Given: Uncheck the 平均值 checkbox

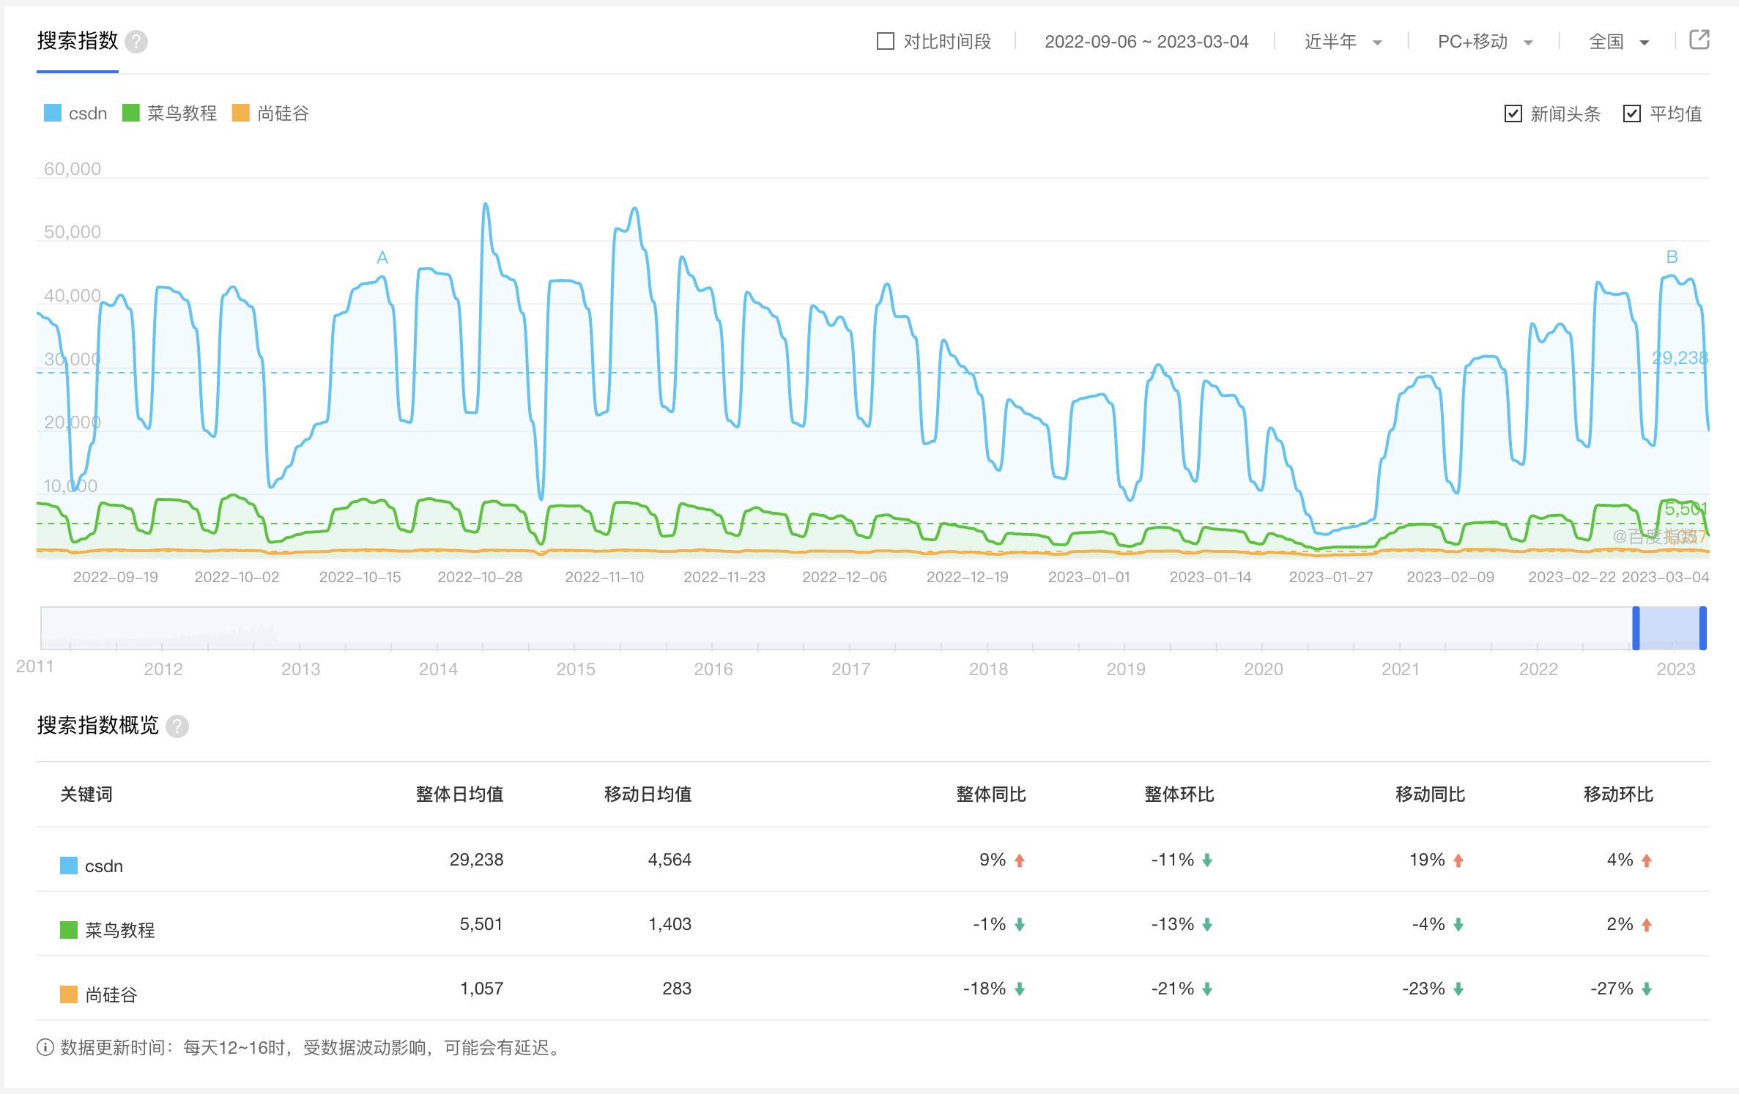Looking at the screenshot, I should (x=1631, y=114).
